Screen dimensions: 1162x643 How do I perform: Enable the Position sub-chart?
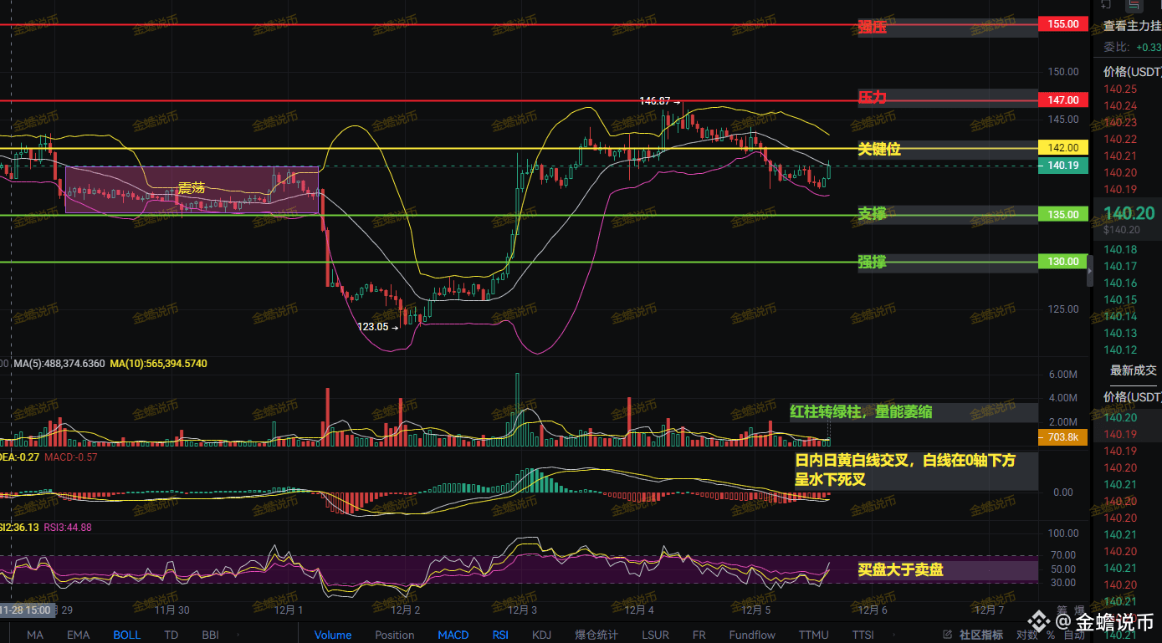(395, 635)
